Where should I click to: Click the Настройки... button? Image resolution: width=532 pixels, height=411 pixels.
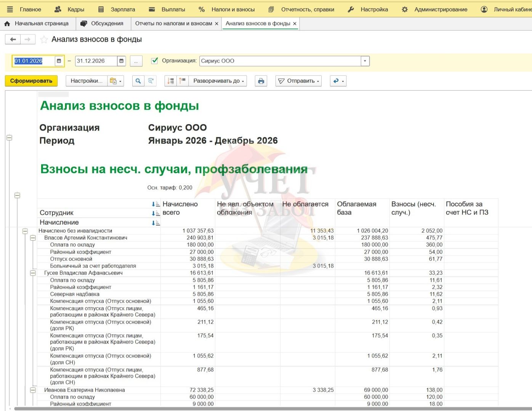[87, 81]
